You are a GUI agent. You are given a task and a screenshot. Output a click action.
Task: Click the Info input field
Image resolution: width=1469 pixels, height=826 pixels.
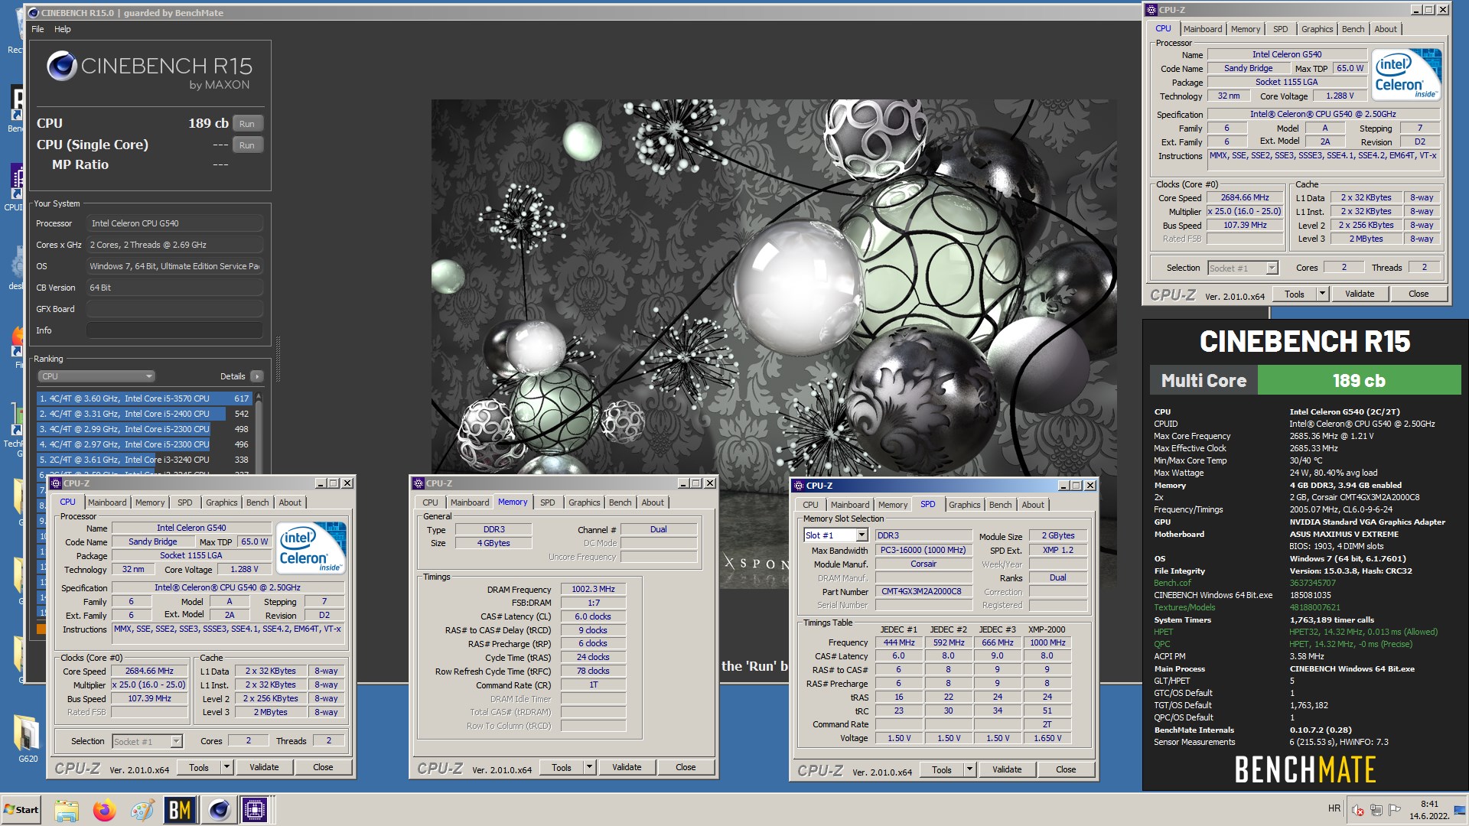pyautogui.click(x=174, y=330)
